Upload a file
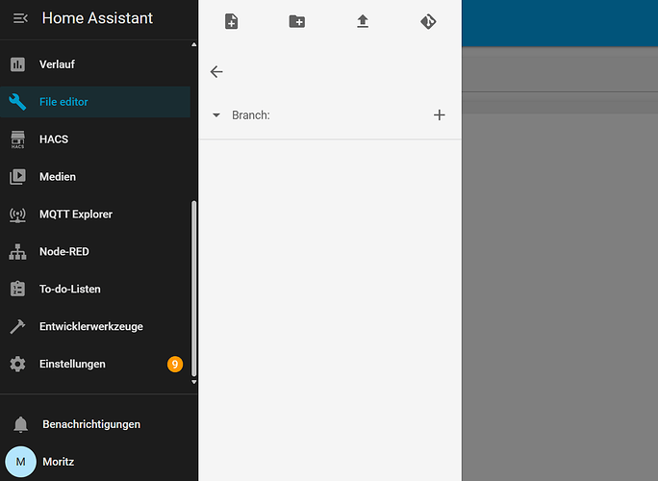658x481 pixels. point(363,21)
